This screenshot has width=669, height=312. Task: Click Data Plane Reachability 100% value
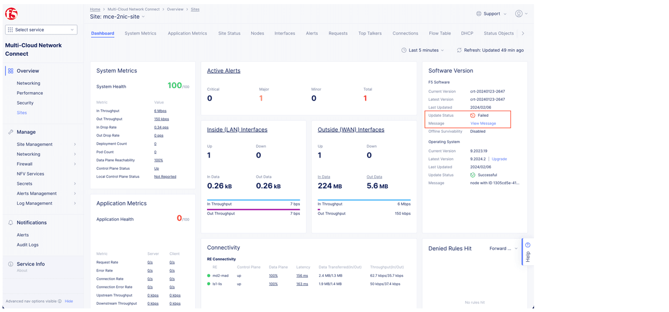click(x=159, y=161)
